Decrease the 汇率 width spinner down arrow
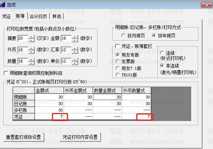Image resolution: width=213 pixels, height=149 pixels. coord(75,52)
